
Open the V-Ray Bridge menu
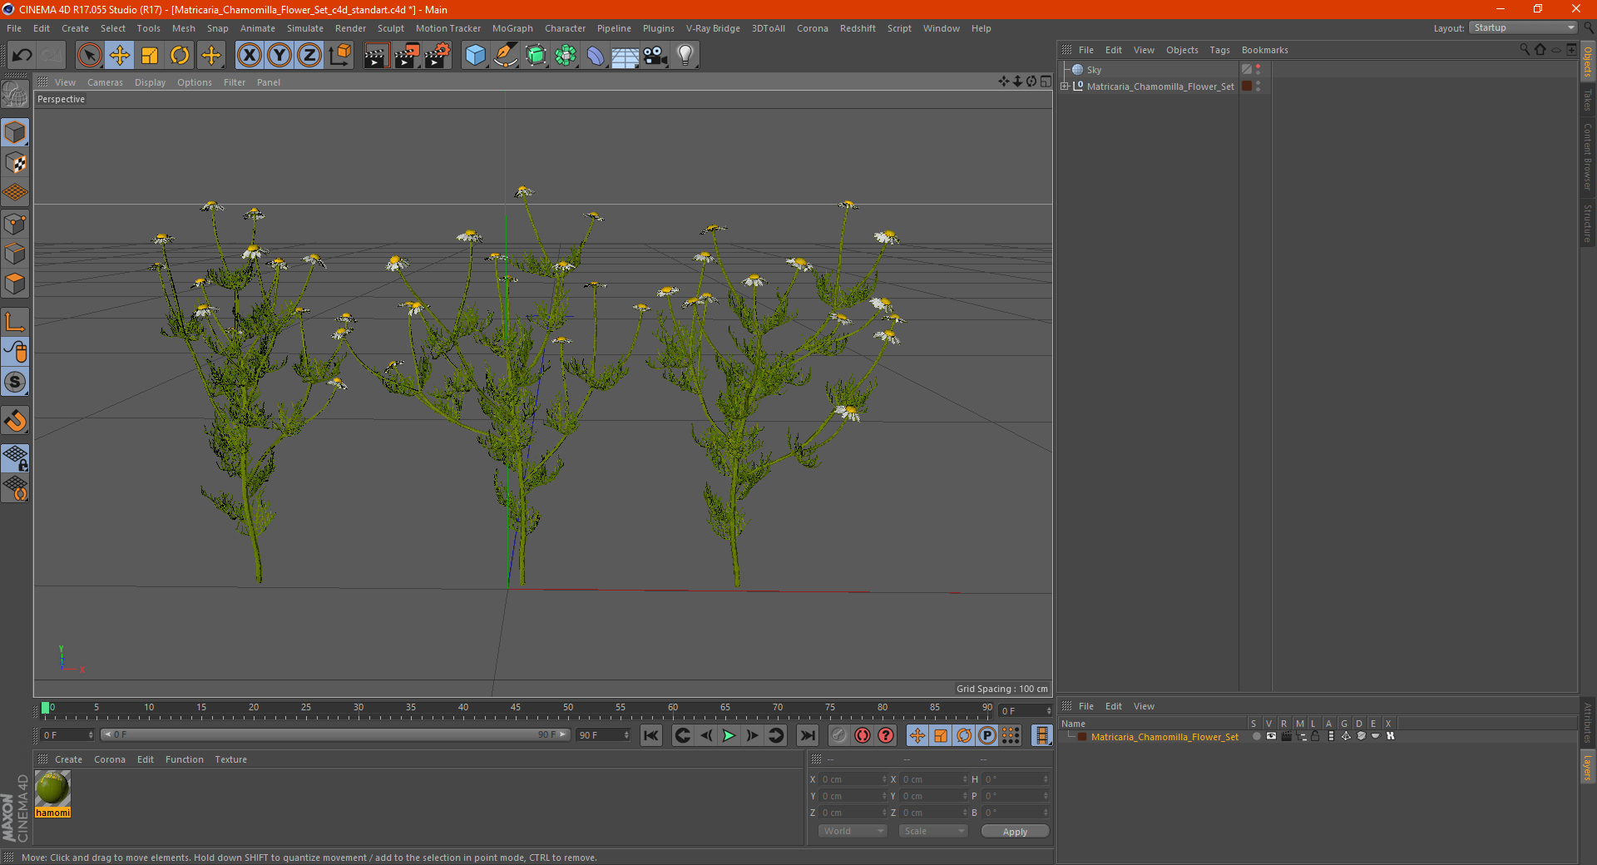(713, 28)
